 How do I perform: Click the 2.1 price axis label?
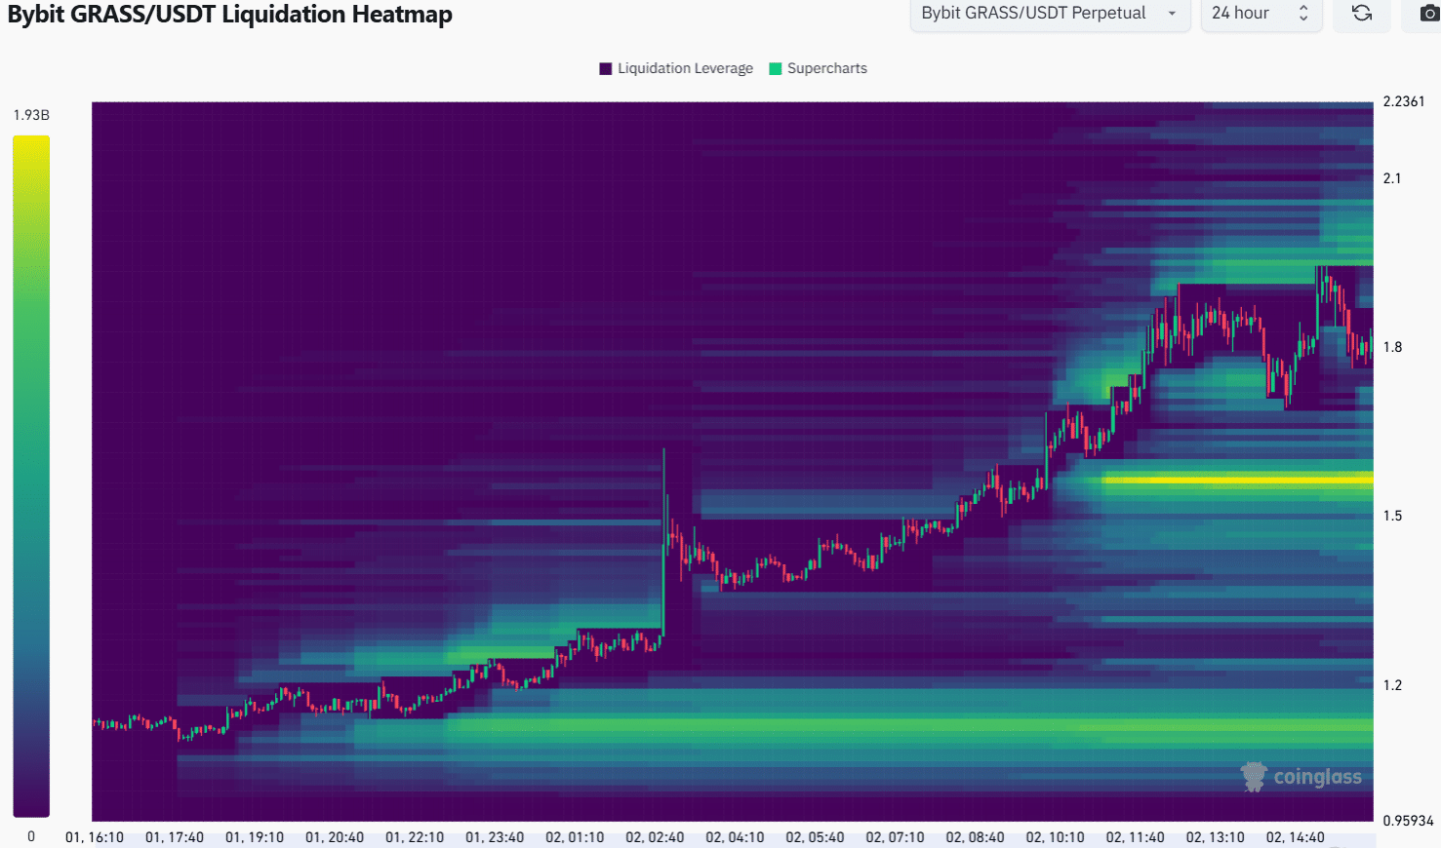pyautogui.click(x=1392, y=178)
